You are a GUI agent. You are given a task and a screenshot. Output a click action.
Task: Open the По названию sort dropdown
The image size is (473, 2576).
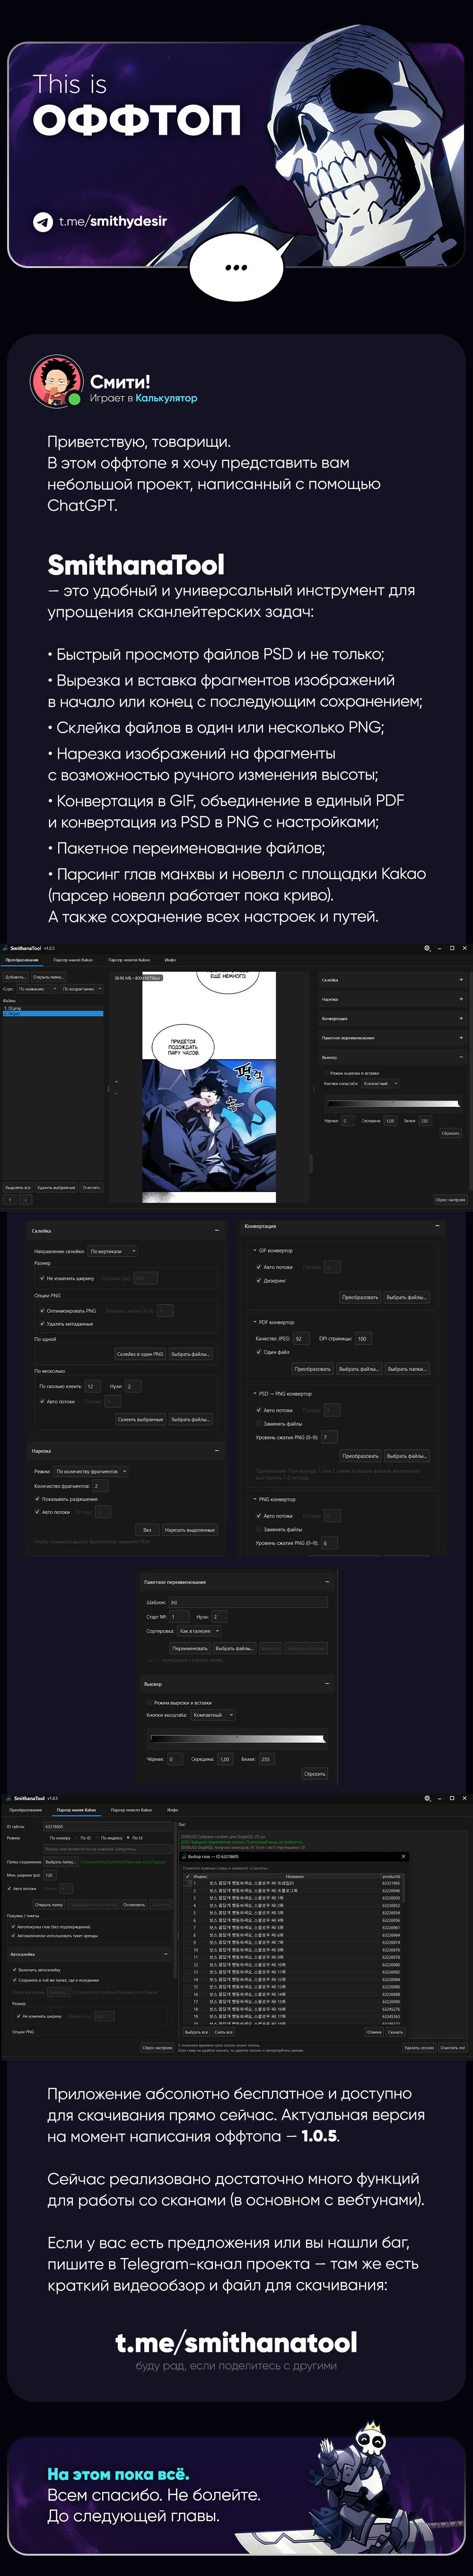pyautogui.click(x=38, y=989)
